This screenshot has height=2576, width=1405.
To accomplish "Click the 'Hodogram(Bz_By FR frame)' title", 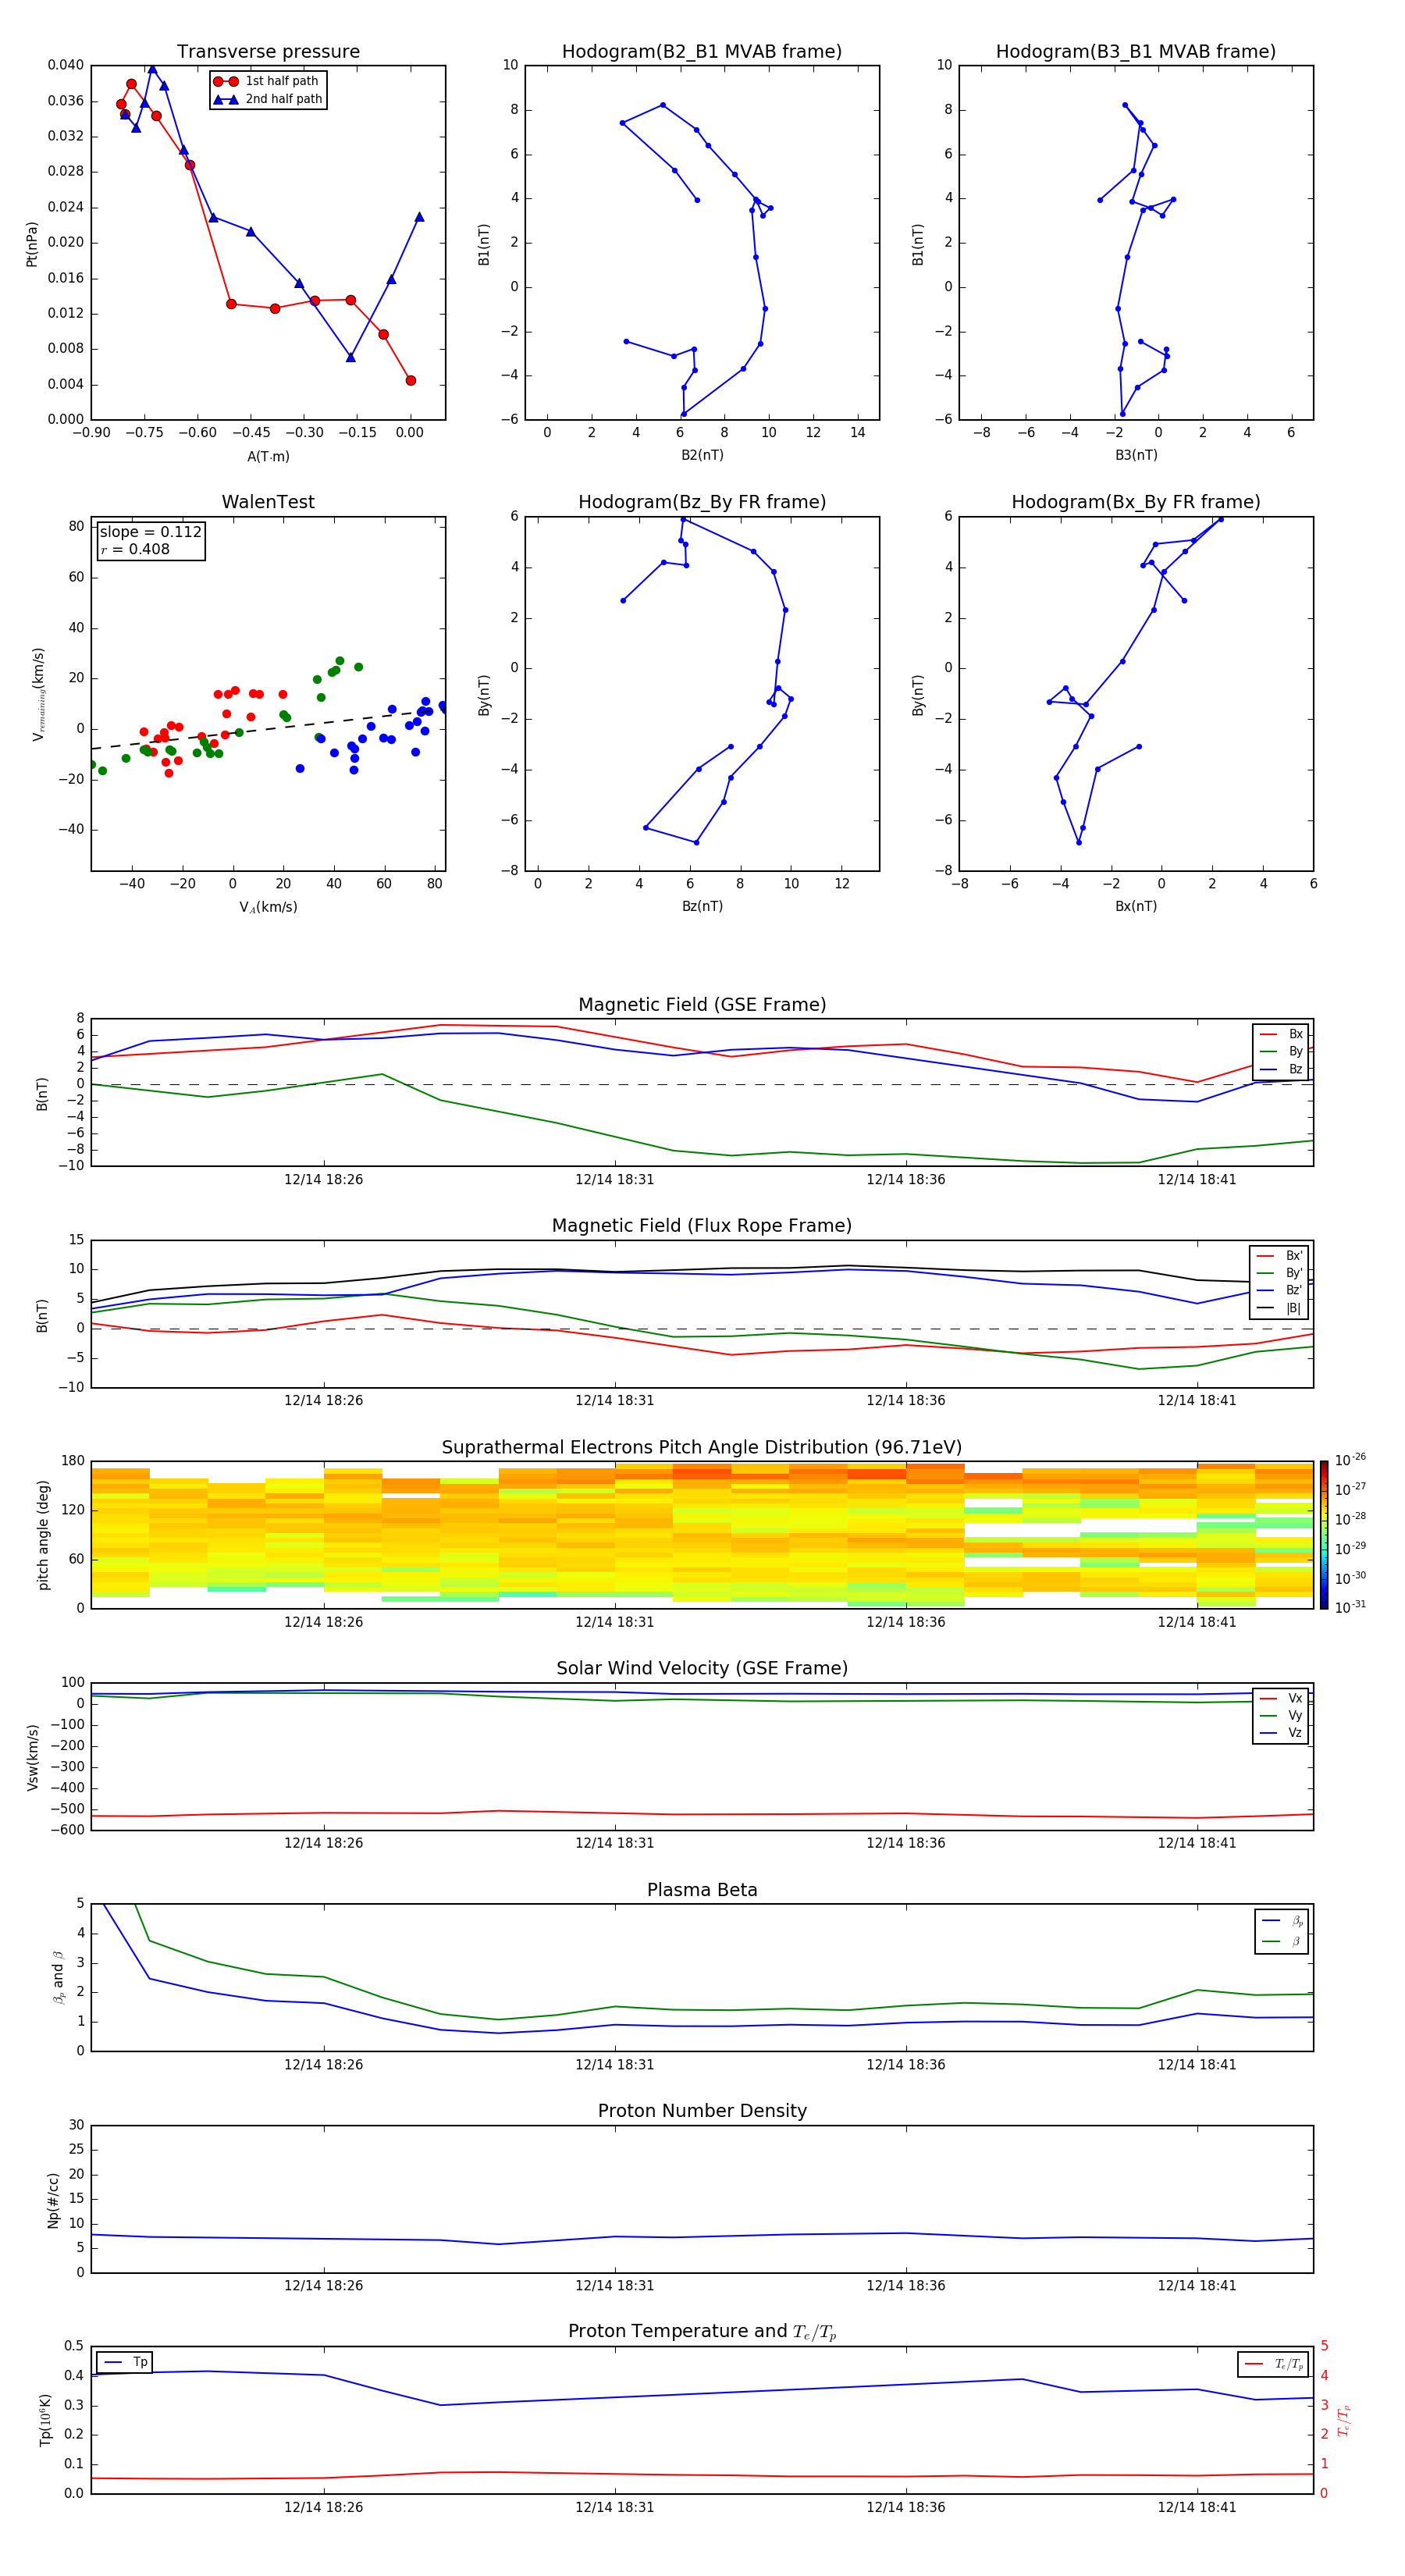I will 702,502.
